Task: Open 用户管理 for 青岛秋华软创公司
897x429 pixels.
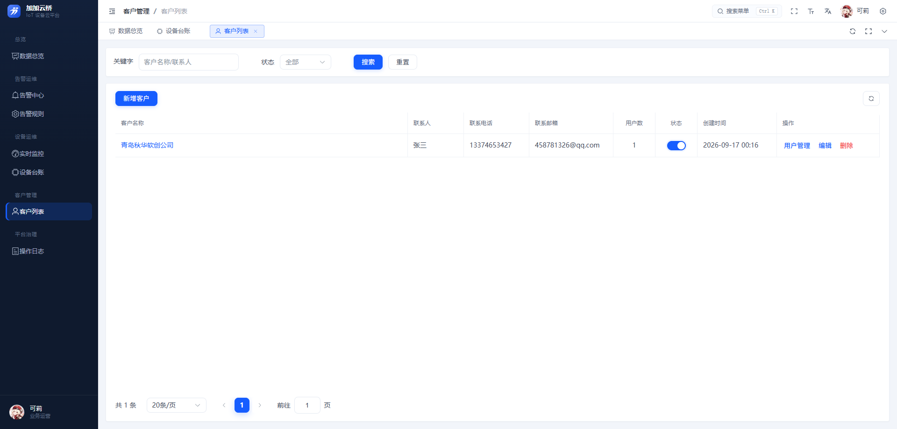Action: [797, 146]
